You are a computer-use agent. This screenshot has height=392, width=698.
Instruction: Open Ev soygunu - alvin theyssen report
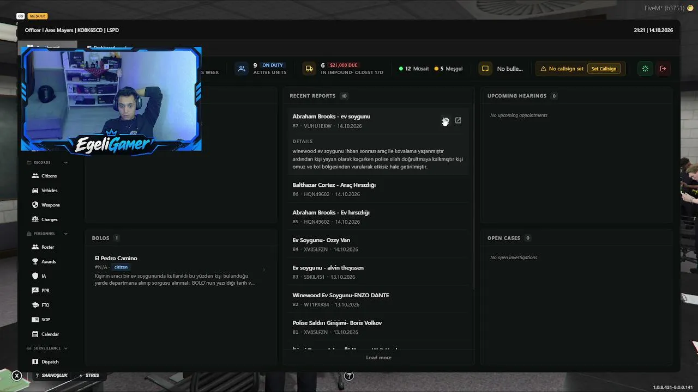pos(378,272)
